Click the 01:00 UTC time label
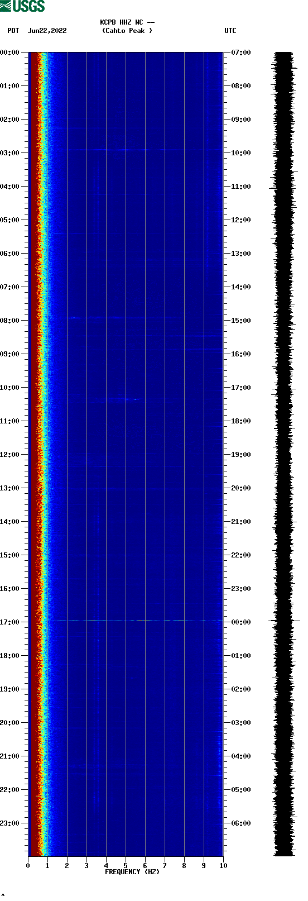The width and height of the screenshot is (308, 901). [241, 656]
